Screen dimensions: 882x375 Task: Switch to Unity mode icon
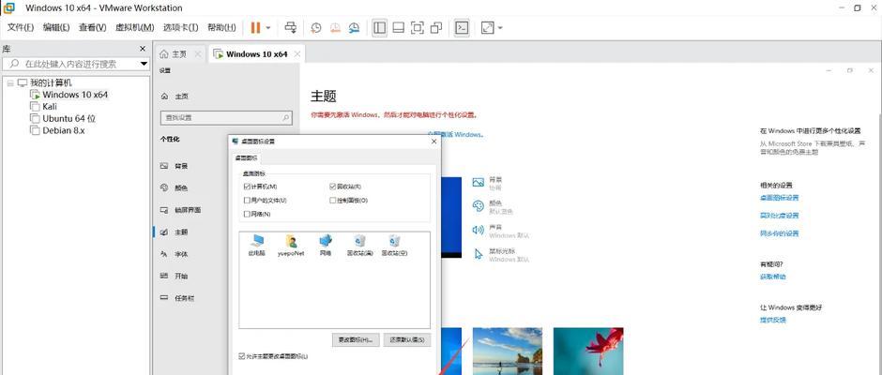click(x=436, y=27)
